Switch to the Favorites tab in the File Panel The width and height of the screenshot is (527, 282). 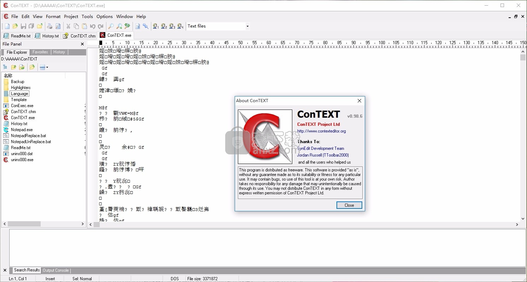pos(40,52)
